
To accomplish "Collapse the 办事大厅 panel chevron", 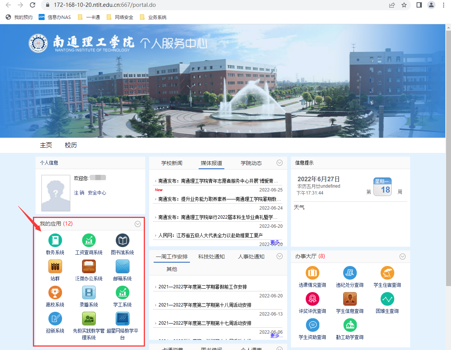I will (x=403, y=257).
